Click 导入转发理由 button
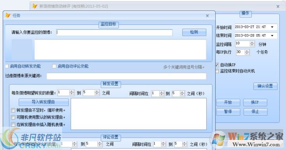286x150 pixels. click(44, 102)
